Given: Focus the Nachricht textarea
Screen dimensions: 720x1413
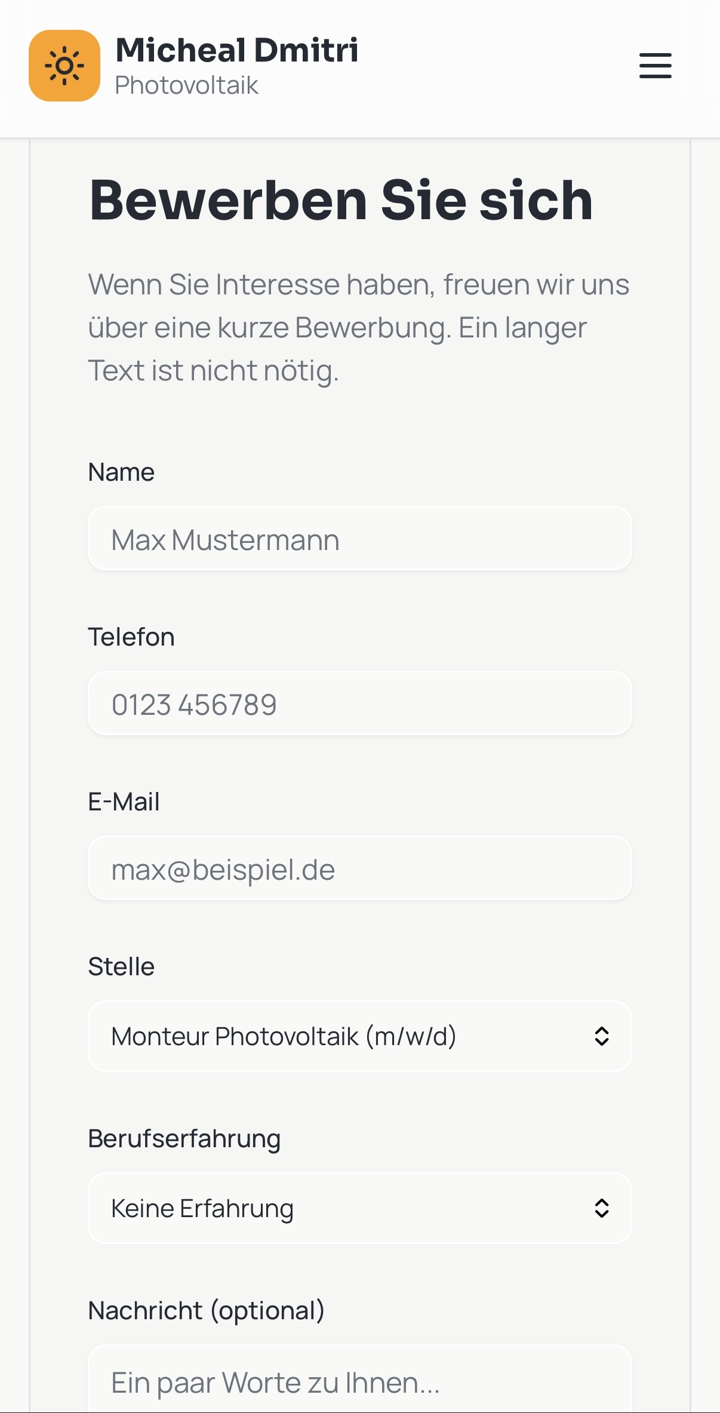Looking at the screenshot, I should click(x=359, y=1382).
